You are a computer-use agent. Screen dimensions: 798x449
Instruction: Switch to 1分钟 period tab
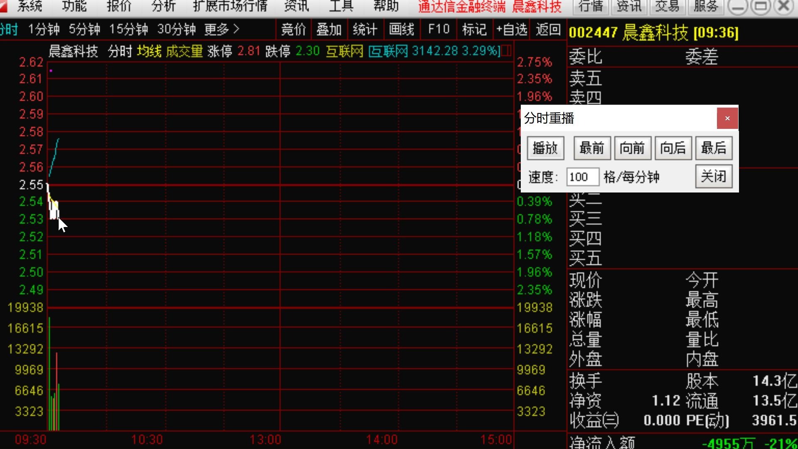[x=44, y=29]
